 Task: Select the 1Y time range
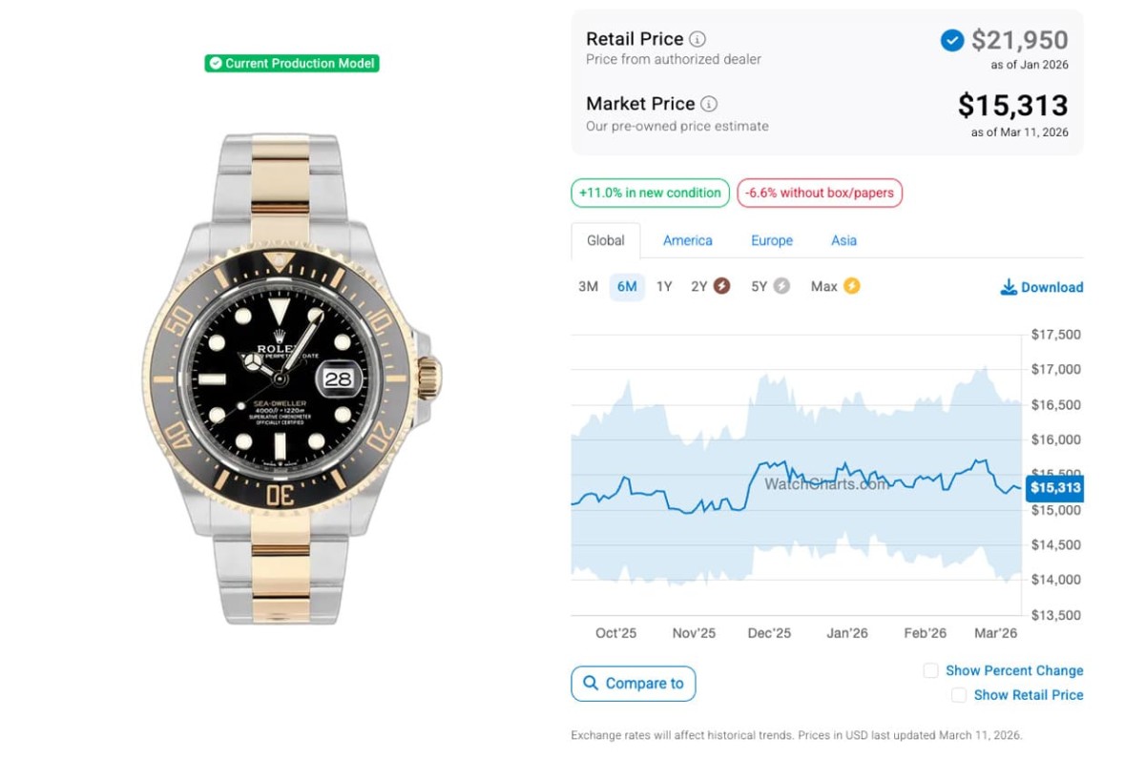coord(664,286)
